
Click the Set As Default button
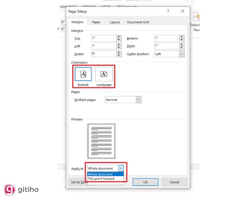[x=78, y=182]
